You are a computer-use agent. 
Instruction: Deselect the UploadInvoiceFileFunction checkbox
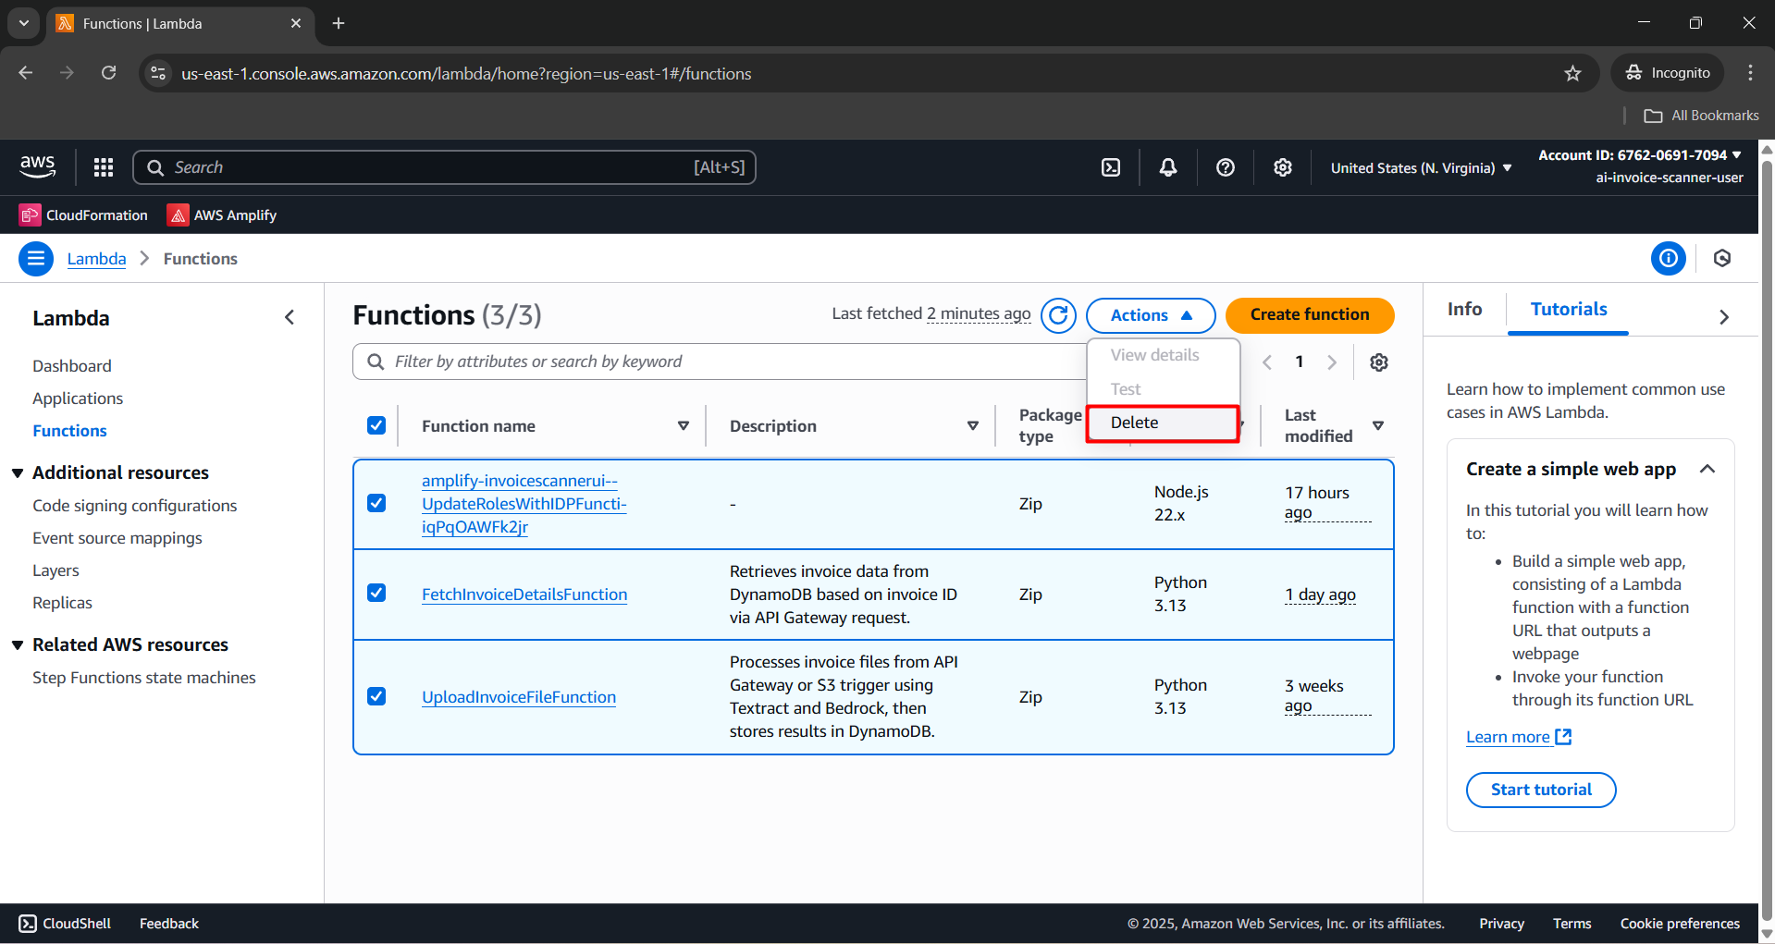tap(376, 696)
